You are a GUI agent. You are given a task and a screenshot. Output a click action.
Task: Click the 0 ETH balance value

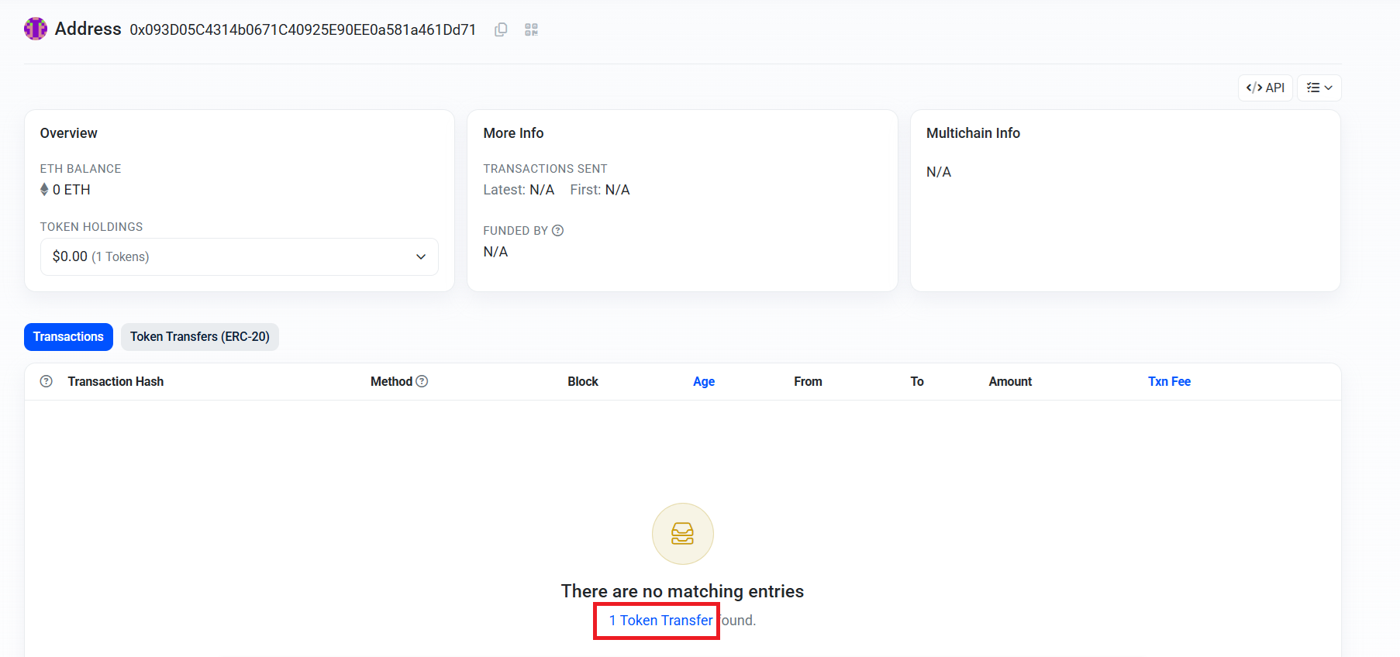[x=71, y=190]
